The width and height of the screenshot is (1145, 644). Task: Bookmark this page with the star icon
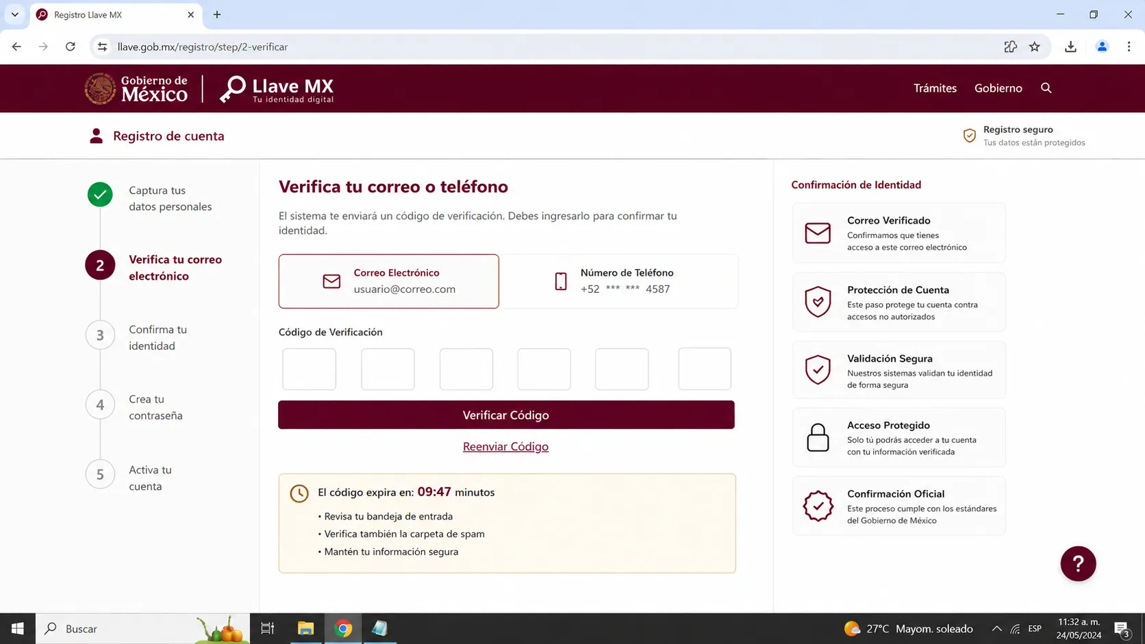[x=1034, y=47]
